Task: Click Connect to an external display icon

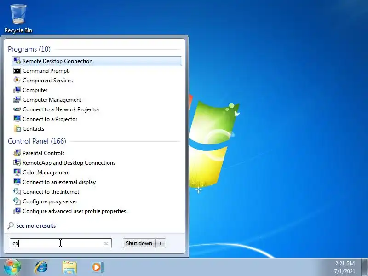Action: click(x=17, y=182)
